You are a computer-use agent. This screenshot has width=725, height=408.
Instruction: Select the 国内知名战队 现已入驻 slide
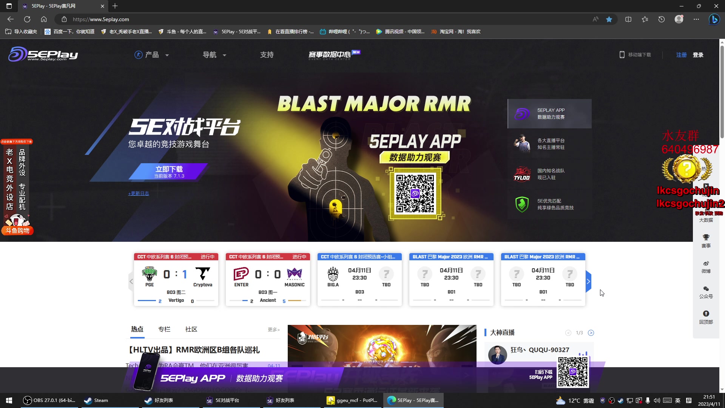coord(549,174)
